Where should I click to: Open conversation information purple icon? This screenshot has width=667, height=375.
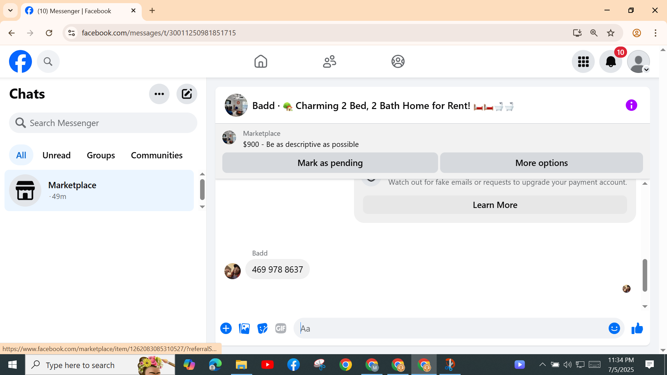(x=631, y=105)
